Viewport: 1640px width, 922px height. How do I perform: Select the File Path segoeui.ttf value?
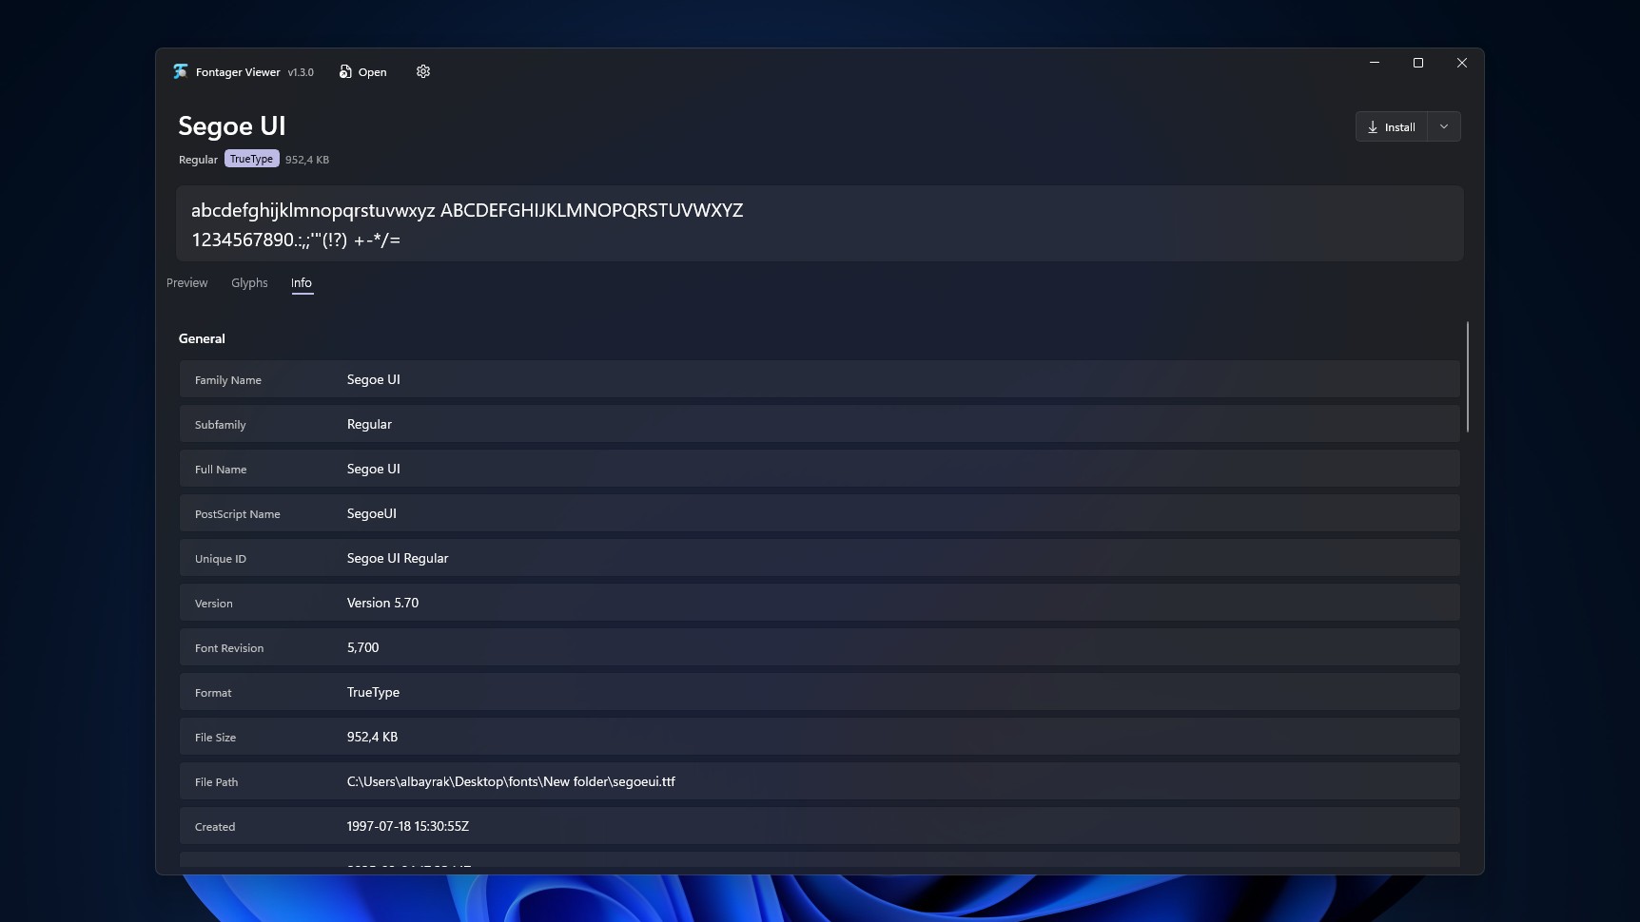point(511,781)
